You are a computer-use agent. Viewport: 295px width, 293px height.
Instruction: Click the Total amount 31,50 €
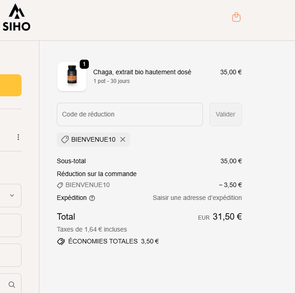[x=227, y=216]
